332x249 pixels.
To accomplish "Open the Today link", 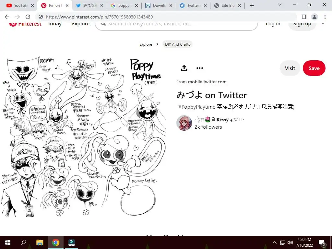I will 54,24.
